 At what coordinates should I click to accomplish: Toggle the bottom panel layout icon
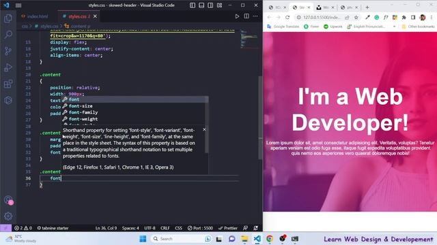point(201,5)
